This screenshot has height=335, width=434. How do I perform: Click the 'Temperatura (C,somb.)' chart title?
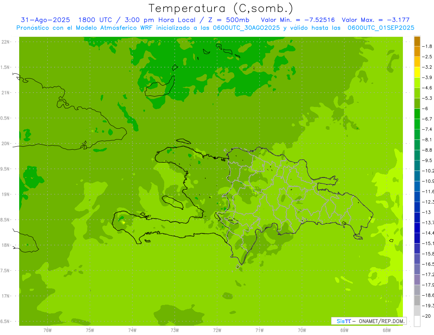point(221,8)
